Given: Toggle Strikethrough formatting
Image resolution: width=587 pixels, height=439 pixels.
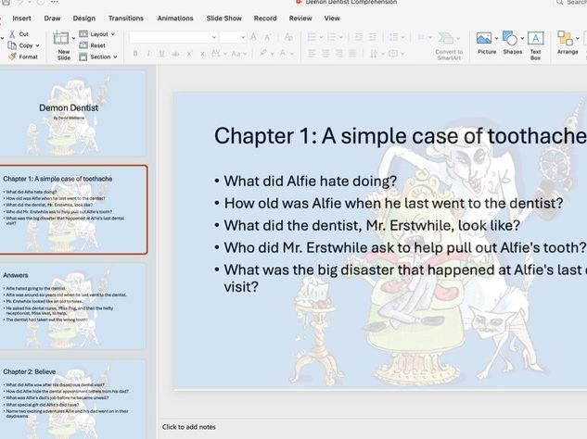Looking at the screenshot, I should 175,55.
